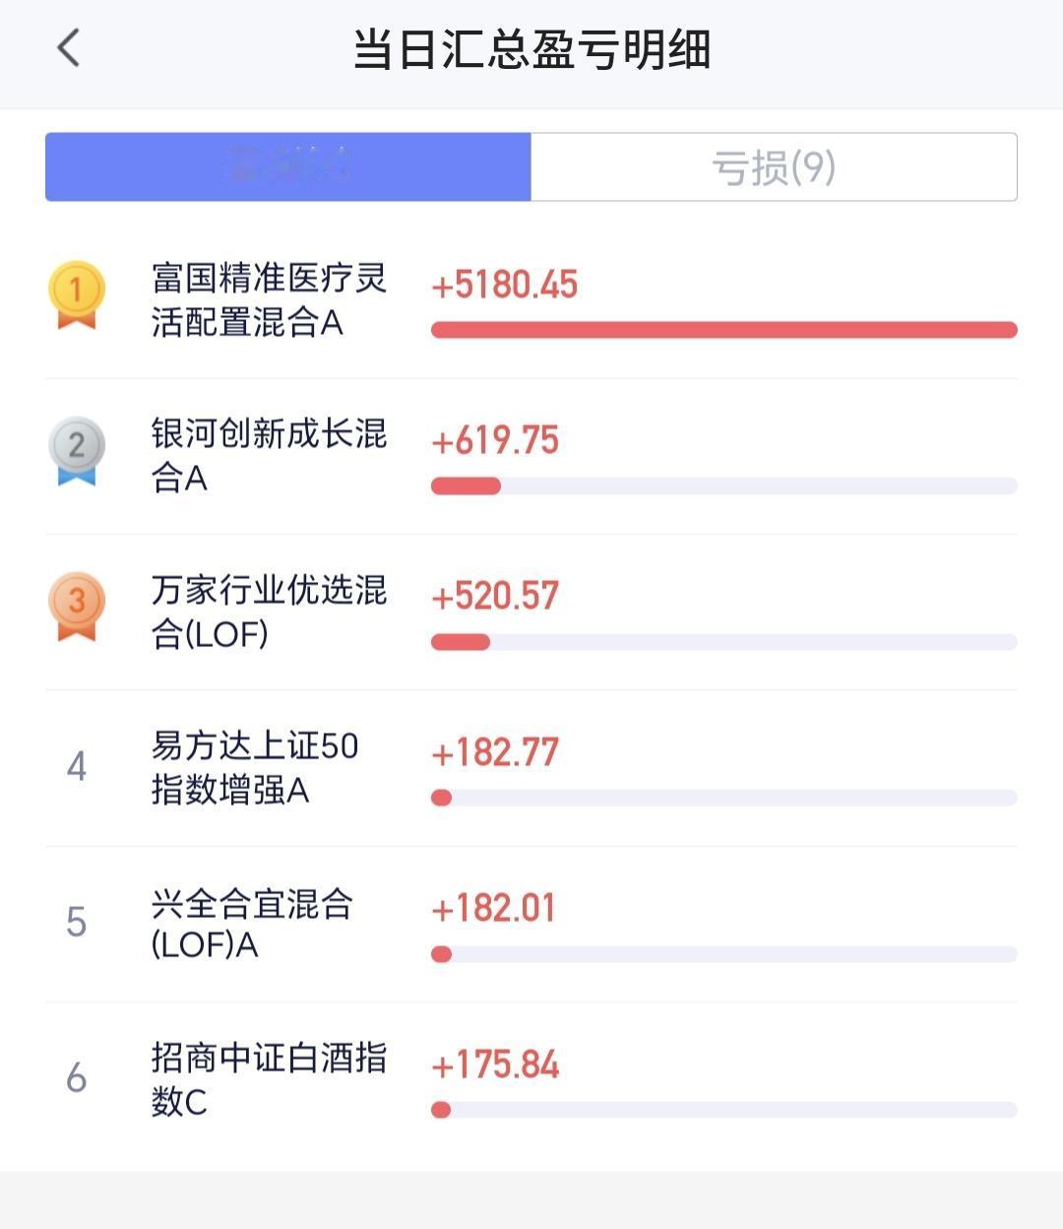Open 兴全合宜混合(LOF)A fund
Image resolution: width=1063 pixels, height=1229 pixels.
(251, 923)
